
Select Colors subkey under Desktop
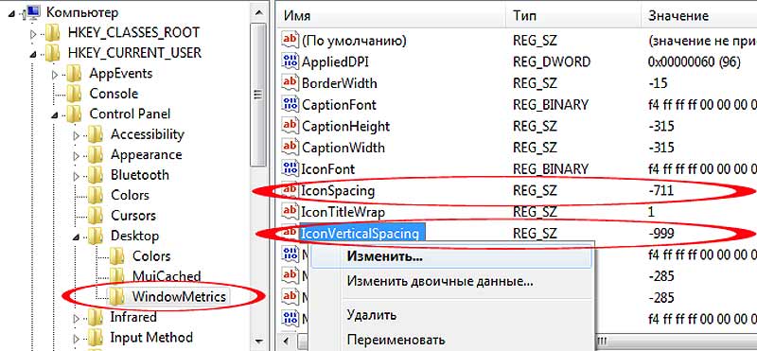click(x=151, y=255)
